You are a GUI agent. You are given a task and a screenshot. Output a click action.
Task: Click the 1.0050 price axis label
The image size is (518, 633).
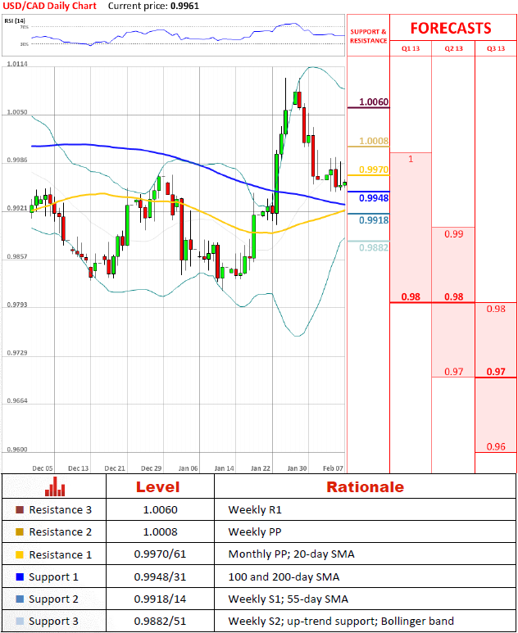coord(17,112)
